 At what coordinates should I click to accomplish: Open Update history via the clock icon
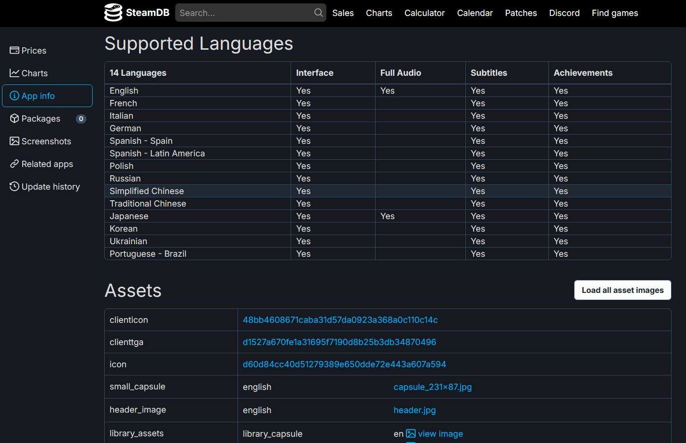pos(14,186)
